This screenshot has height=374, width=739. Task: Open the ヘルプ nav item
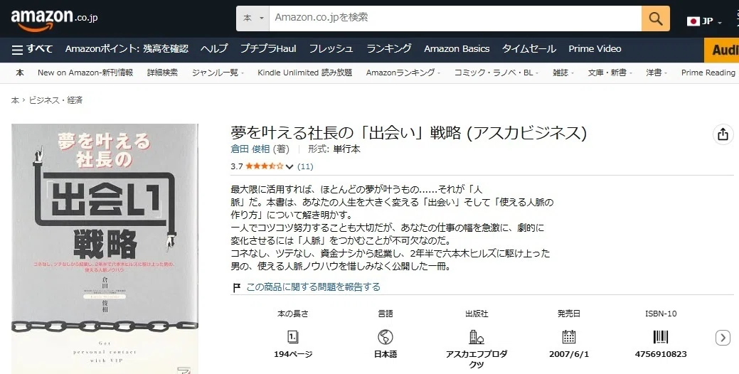pos(214,49)
